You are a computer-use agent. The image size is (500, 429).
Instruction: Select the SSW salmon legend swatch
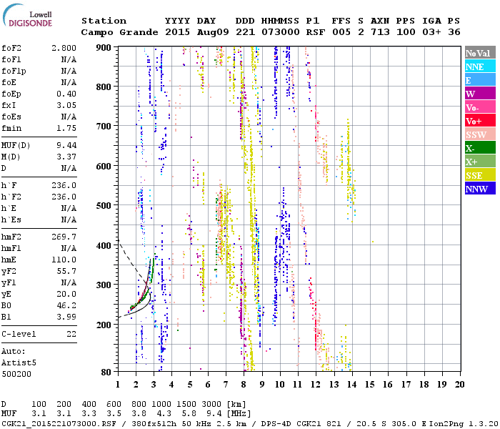pos(480,134)
